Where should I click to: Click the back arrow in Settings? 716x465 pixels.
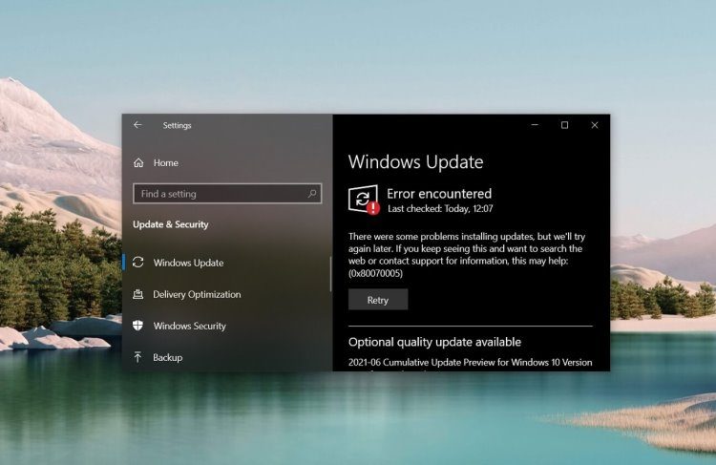click(137, 125)
